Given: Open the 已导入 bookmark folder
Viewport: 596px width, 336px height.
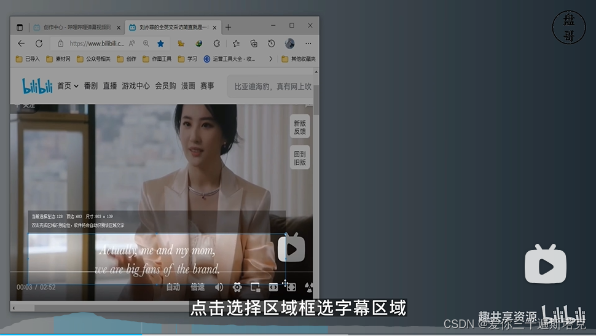Looking at the screenshot, I should (28, 59).
